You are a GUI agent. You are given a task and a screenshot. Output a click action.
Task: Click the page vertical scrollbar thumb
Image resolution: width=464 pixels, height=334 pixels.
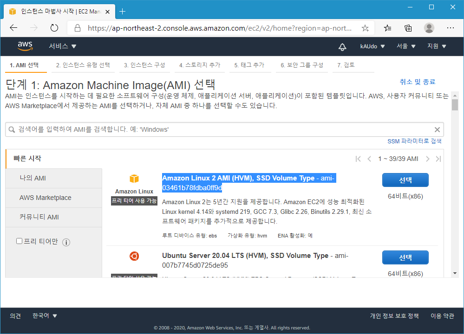[x=455, y=105]
